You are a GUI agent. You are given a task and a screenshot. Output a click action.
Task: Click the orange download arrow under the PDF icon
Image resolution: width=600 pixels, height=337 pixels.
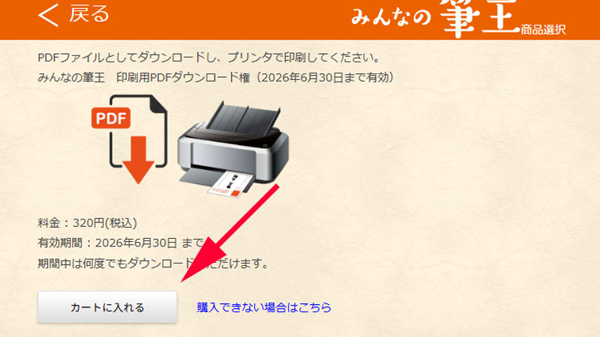138,160
